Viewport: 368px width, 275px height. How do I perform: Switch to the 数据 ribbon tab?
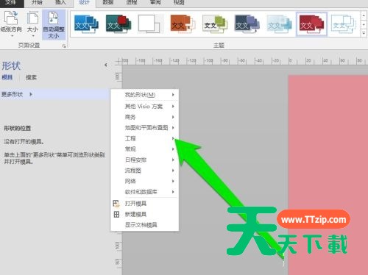click(108, 2)
